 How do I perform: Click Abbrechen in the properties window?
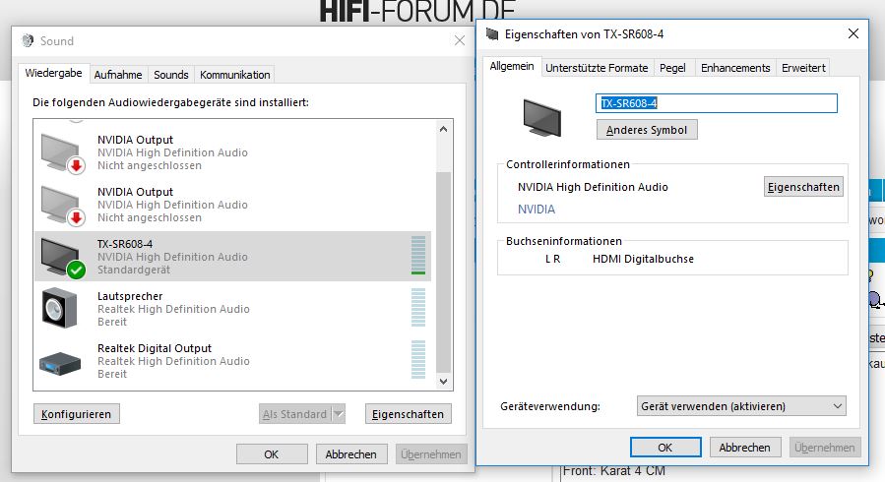coord(745,448)
